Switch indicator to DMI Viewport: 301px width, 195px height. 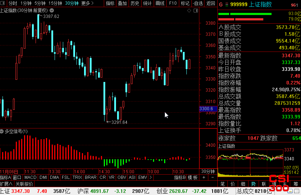tap(43, 177)
